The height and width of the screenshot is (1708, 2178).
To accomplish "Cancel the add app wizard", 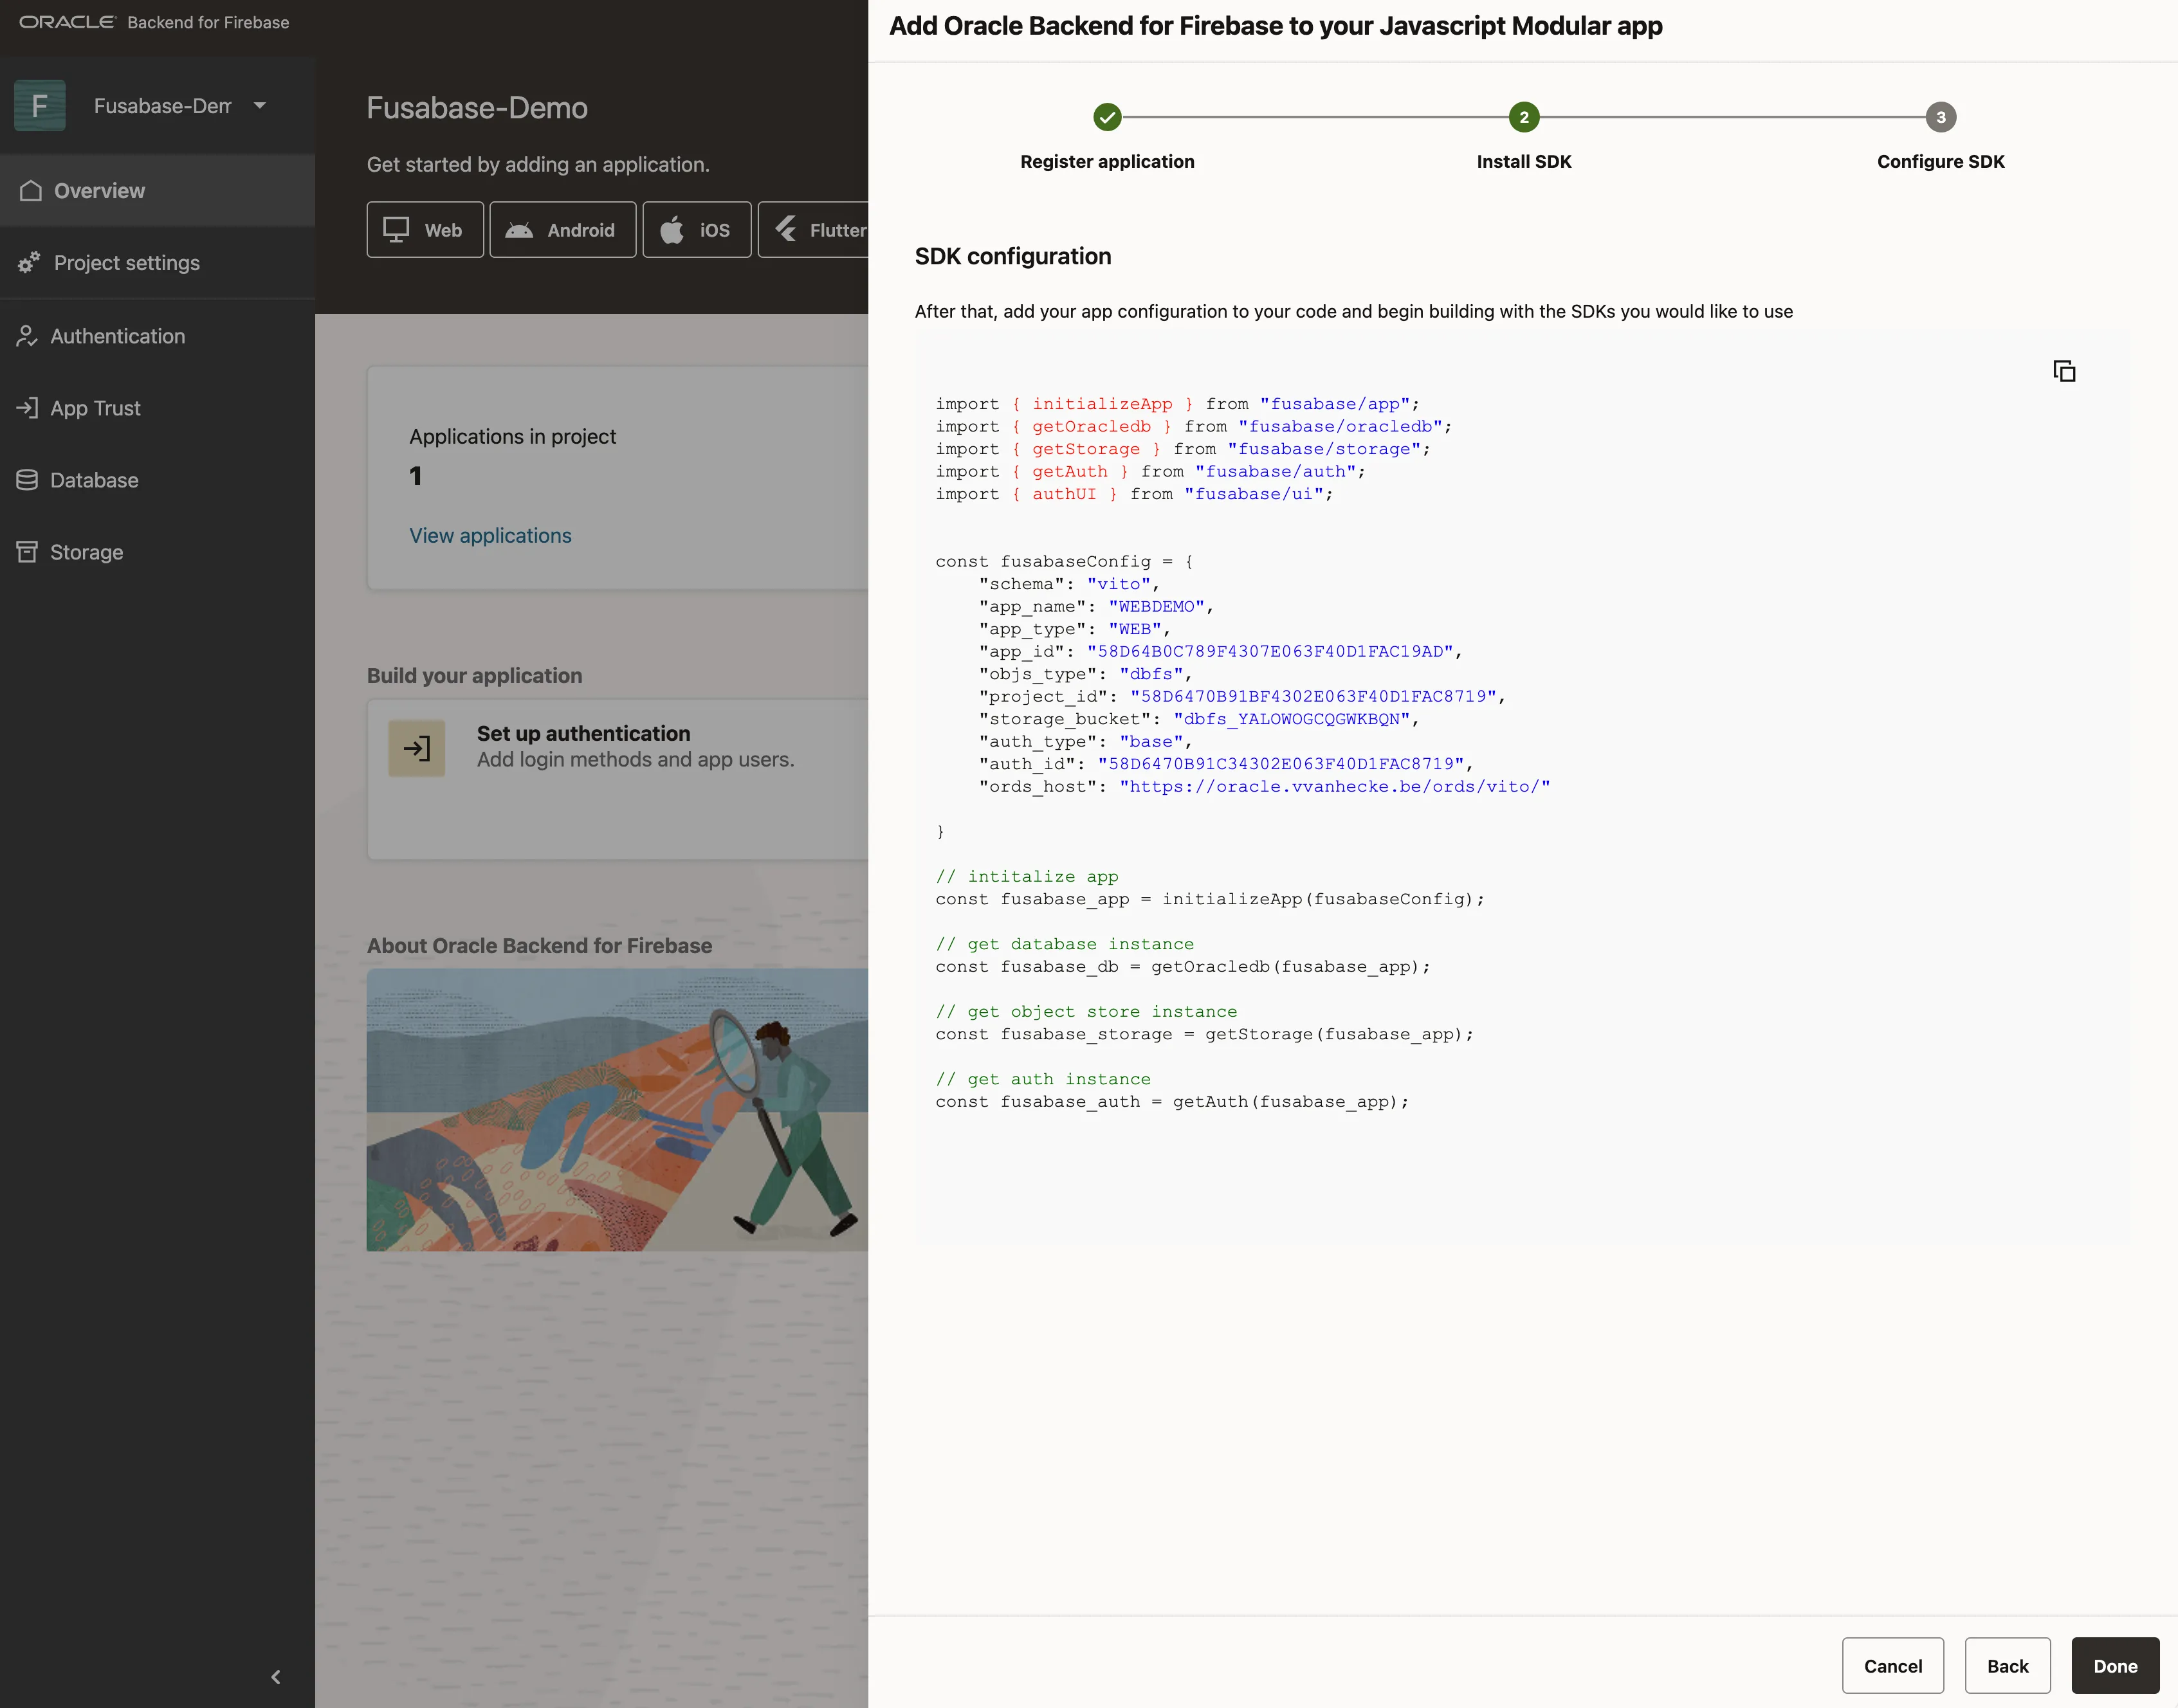I will coord(1893,1665).
